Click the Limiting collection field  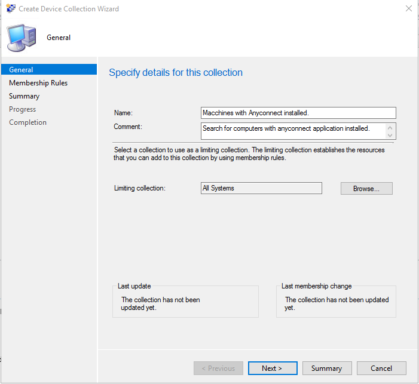pyautogui.click(x=261, y=188)
